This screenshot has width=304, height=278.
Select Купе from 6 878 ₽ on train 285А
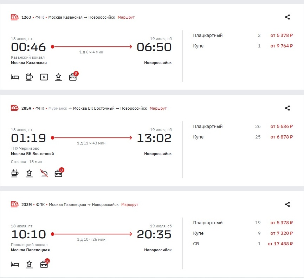(x=242, y=137)
